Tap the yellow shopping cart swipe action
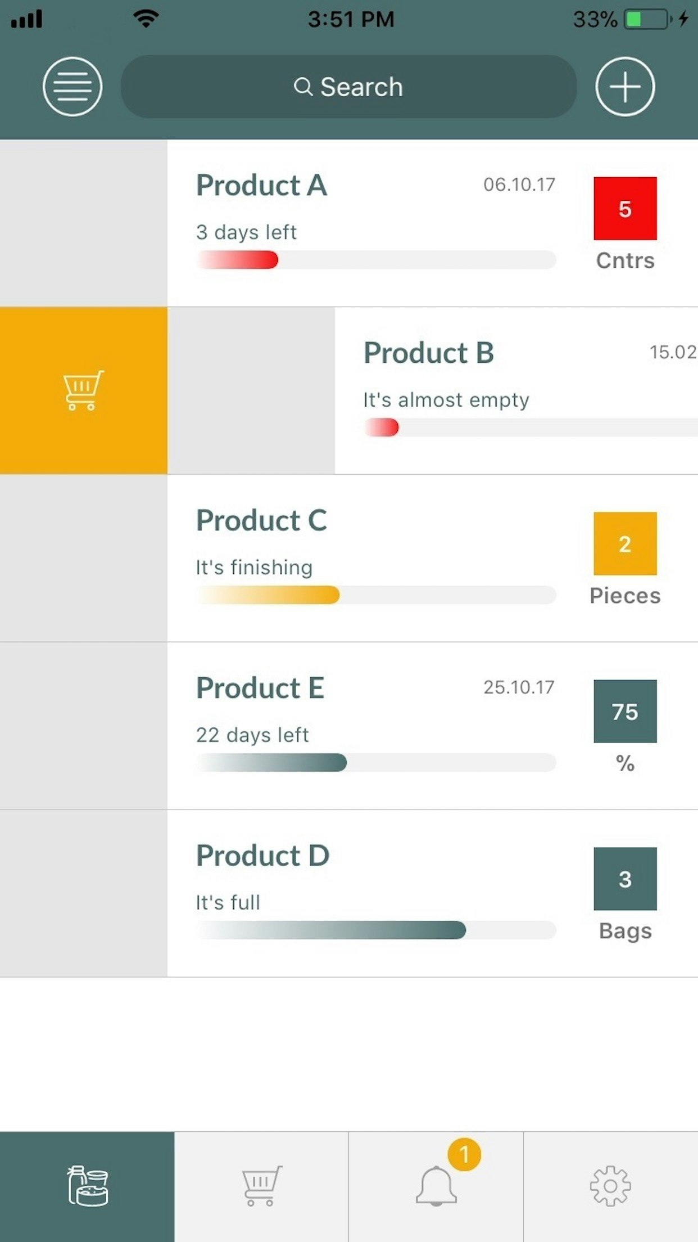 click(x=83, y=390)
